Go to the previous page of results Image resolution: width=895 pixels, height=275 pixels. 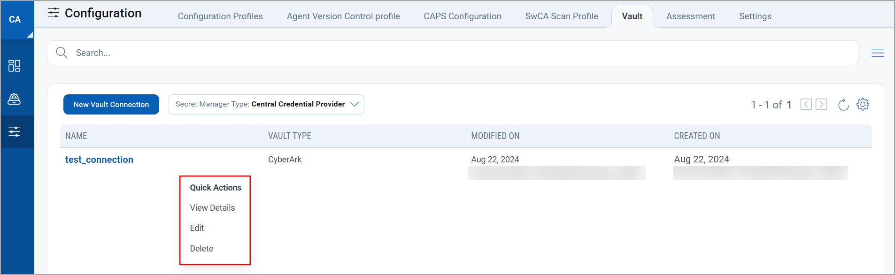(806, 104)
